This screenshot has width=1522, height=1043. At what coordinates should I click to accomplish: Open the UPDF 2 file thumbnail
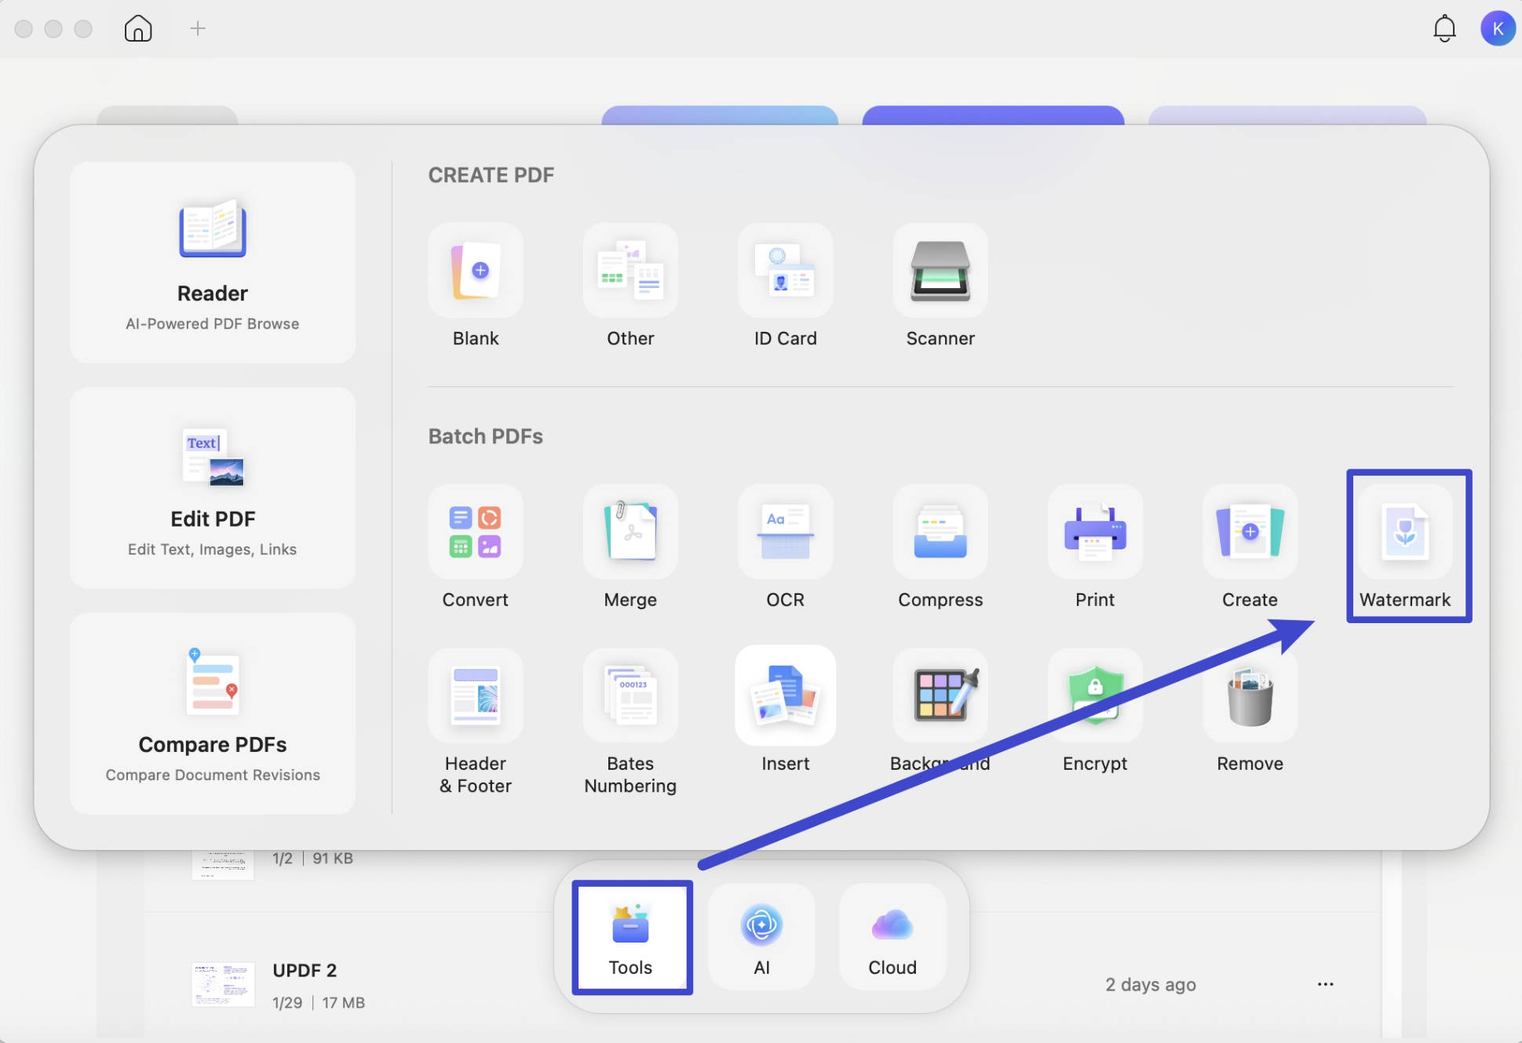[x=223, y=984]
